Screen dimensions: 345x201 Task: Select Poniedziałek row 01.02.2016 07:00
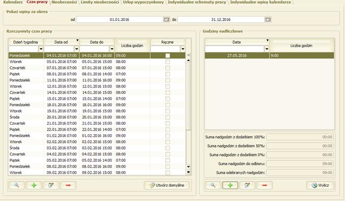(97, 136)
